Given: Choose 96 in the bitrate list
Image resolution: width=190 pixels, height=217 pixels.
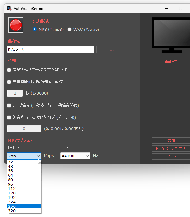Looking at the screenshot, I should pos(24,184).
